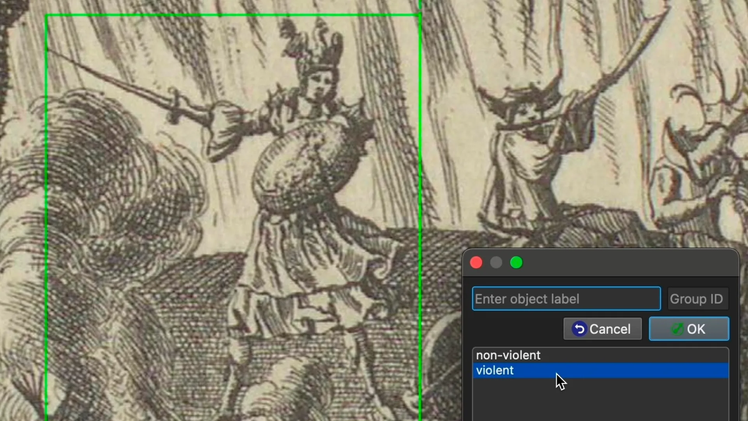Click the green zoom button on the dialog
Screen dimensions: 748x421
click(517, 262)
